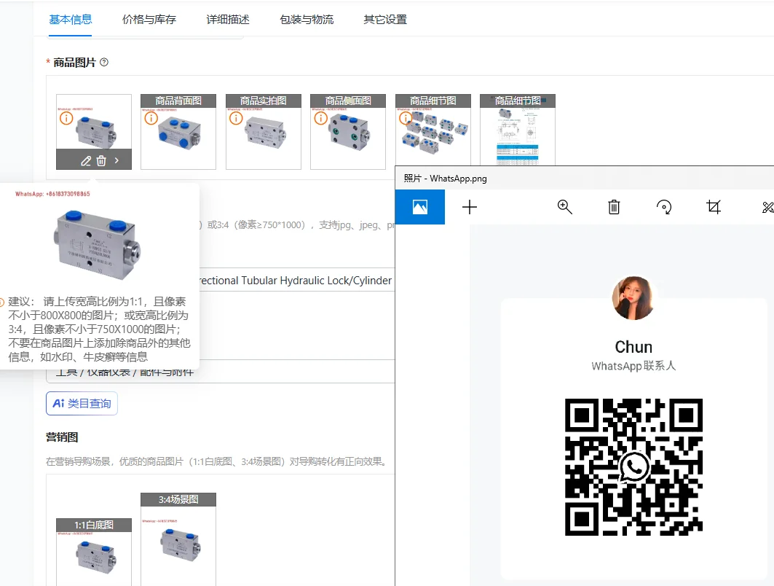Select the crop tool in Photos
The height and width of the screenshot is (586, 774).
(x=714, y=207)
